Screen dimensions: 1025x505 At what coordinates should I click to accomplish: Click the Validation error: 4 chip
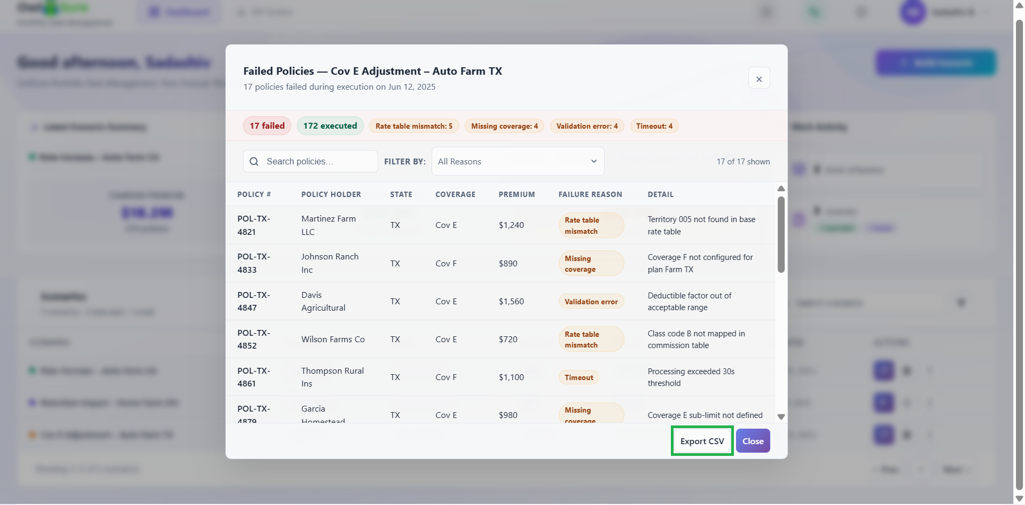587,126
